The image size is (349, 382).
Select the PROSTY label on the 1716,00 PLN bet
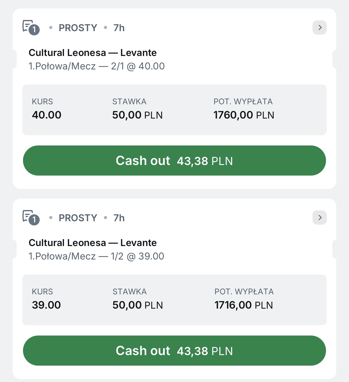[x=78, y=218]
